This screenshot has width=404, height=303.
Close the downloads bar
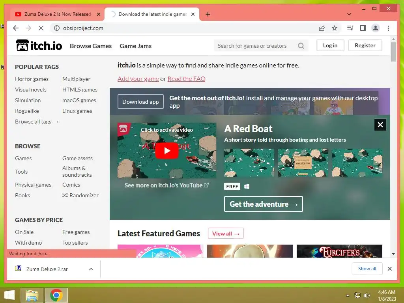pyautogui.click(x=389, y=269)
